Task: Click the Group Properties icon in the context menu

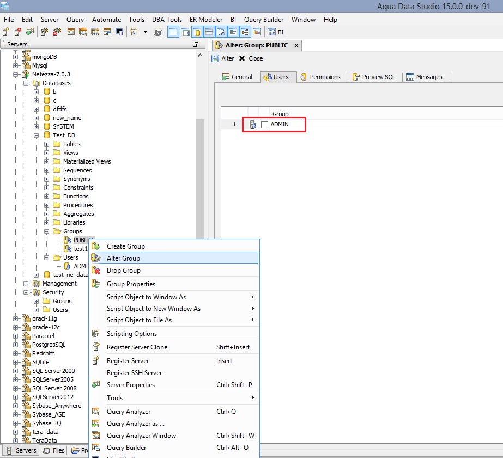Action: [x=95, y=284]
